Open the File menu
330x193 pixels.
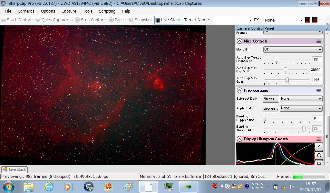pyautogui.click(x=8, y=11)
